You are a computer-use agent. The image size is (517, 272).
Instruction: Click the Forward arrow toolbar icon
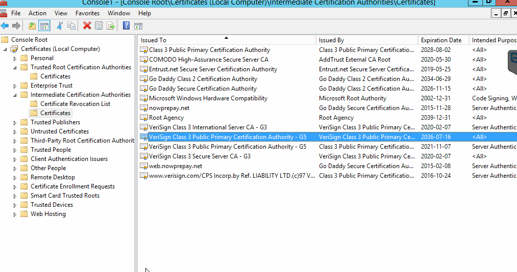point(16,25)
